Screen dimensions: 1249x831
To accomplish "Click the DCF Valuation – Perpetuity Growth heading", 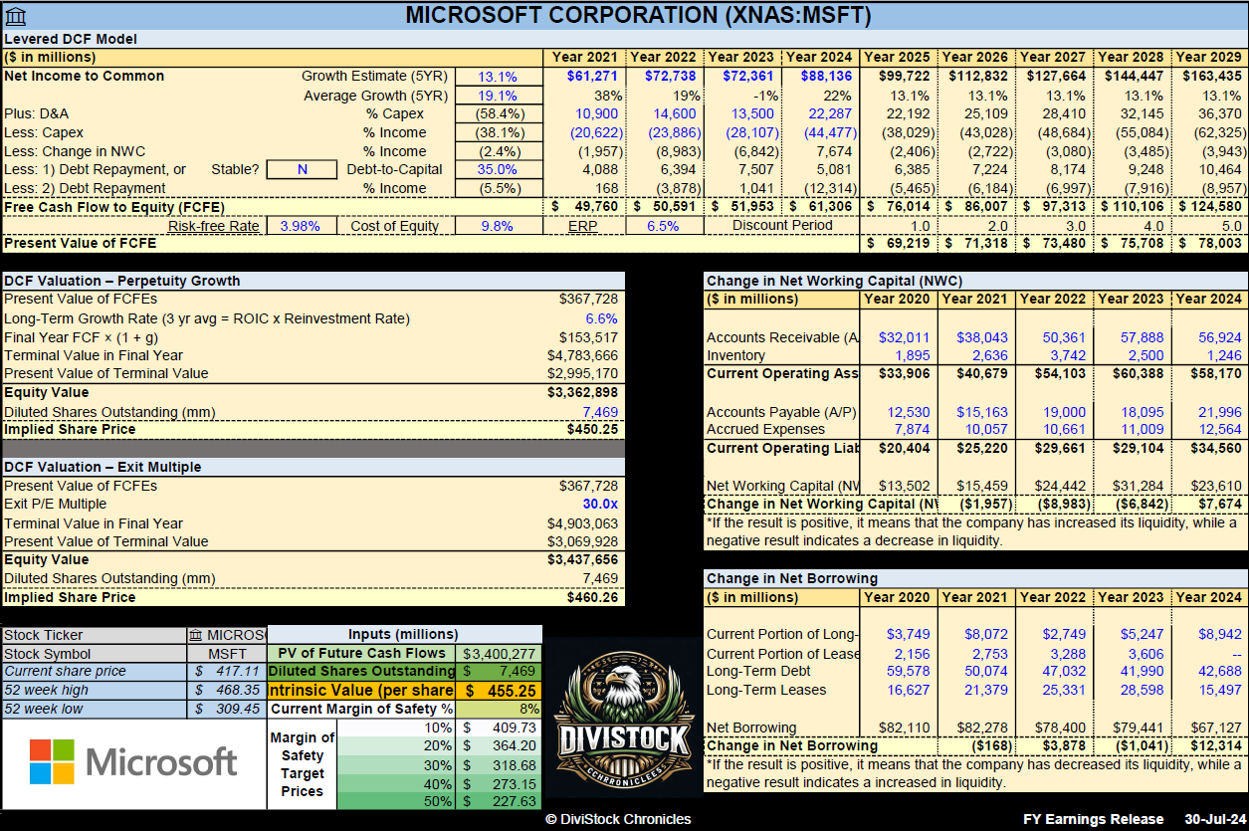I will tap(121, 281).
